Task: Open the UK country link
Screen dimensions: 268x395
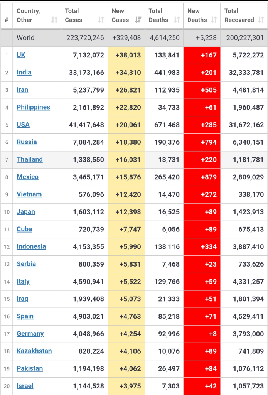Action: click(21, 55)
